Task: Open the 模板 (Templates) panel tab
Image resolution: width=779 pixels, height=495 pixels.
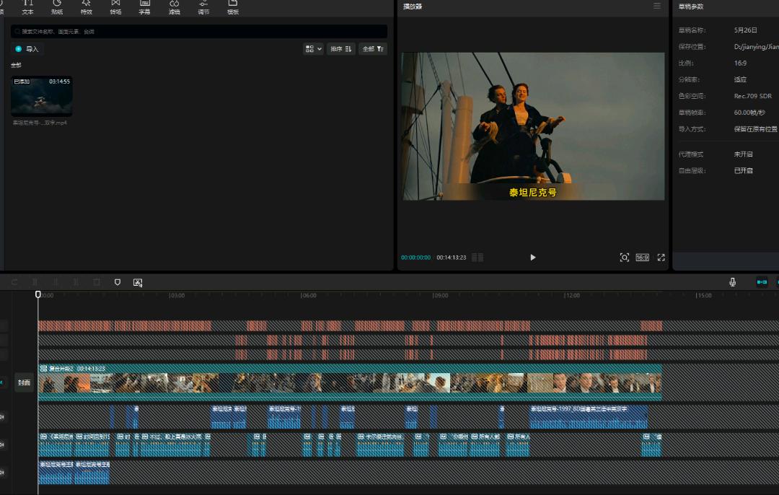Action: 233,7
